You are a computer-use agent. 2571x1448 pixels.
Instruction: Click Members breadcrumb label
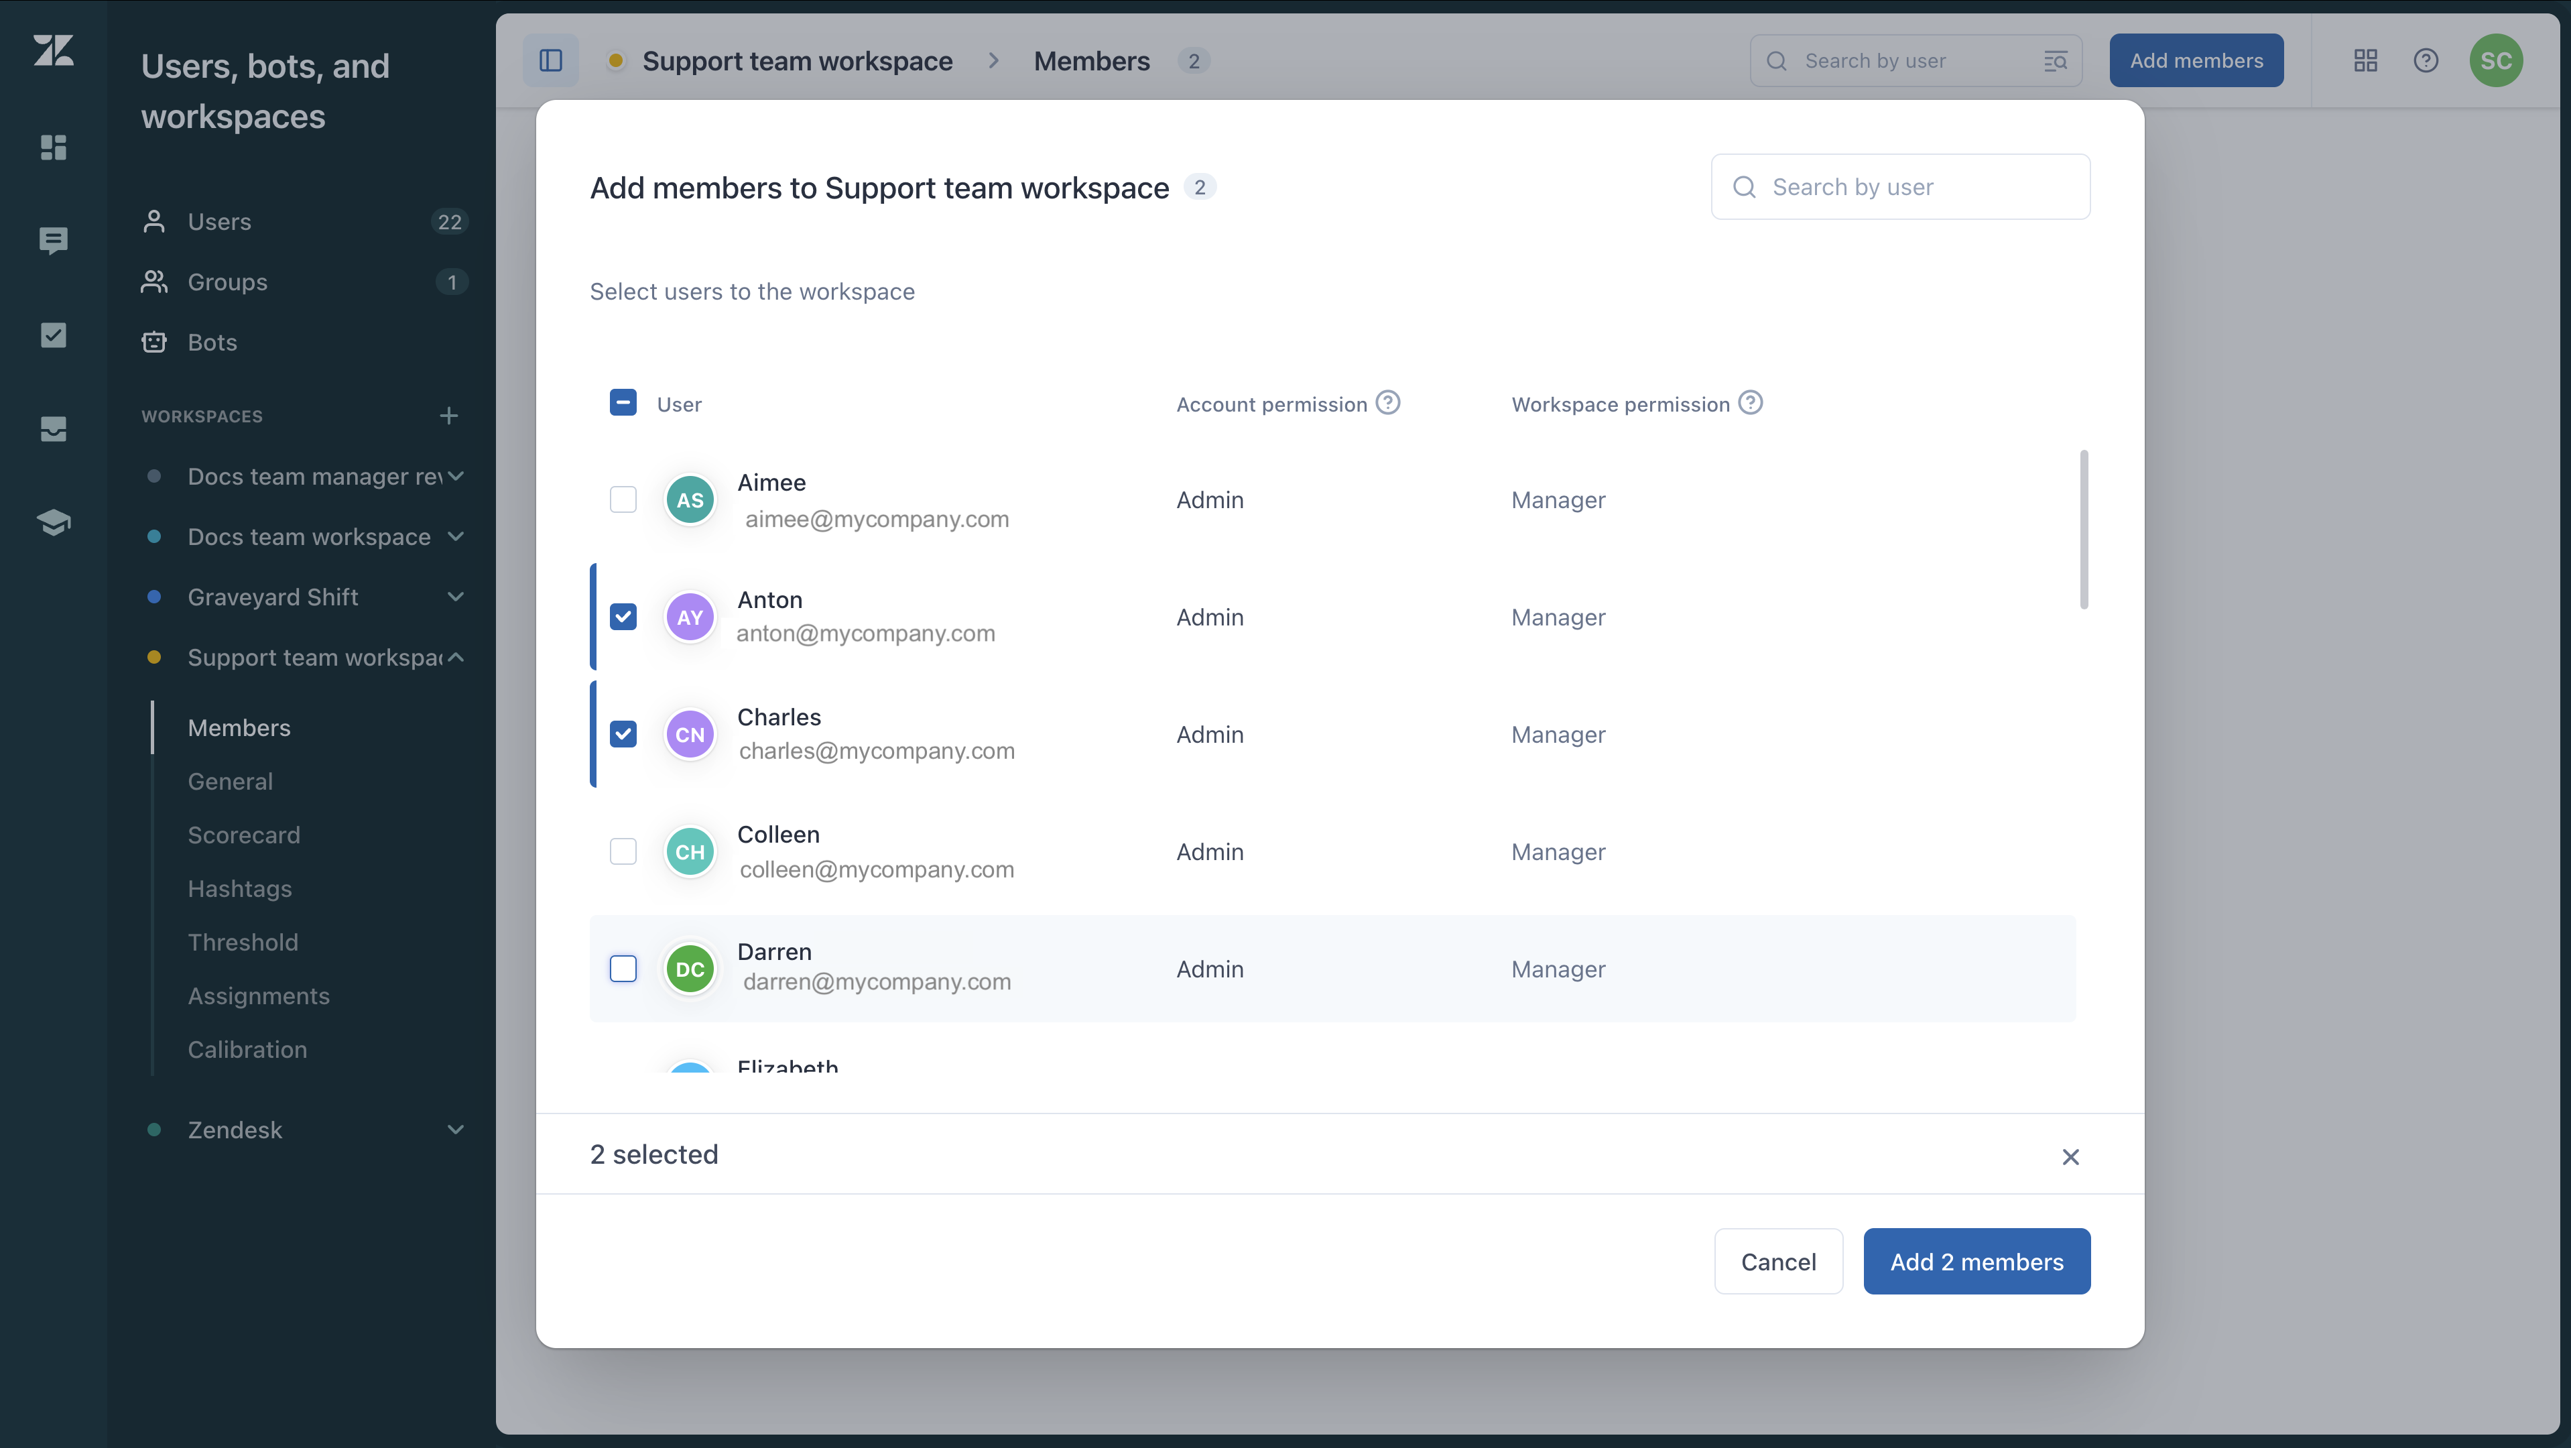1092,61
